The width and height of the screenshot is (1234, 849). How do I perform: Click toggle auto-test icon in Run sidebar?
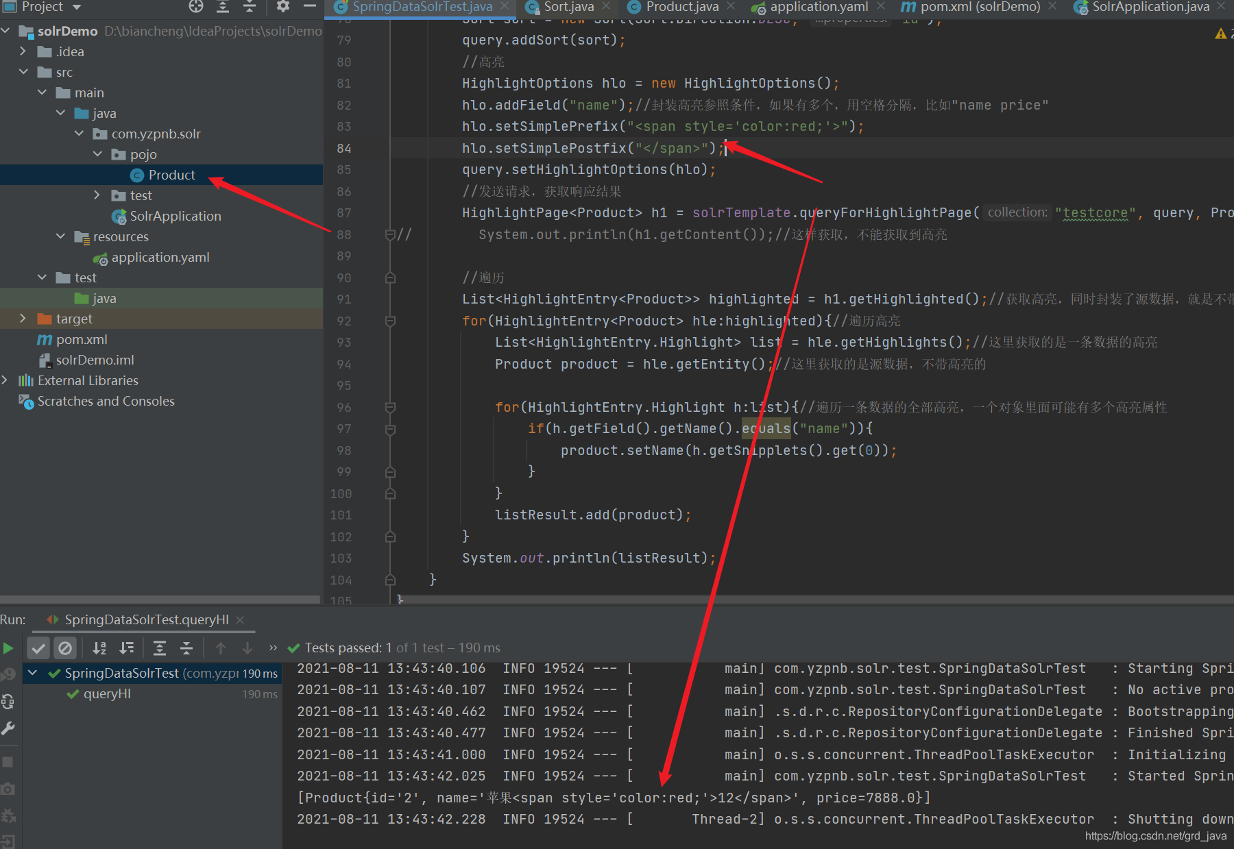(x=8, y=702)
